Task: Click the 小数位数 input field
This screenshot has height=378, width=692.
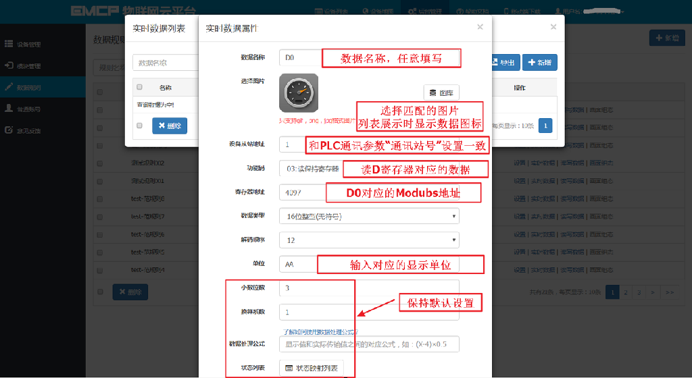Action: click(369, 288)
